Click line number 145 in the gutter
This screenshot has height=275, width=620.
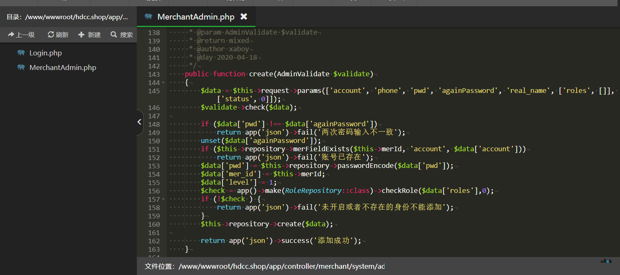(x=154, y=91)
